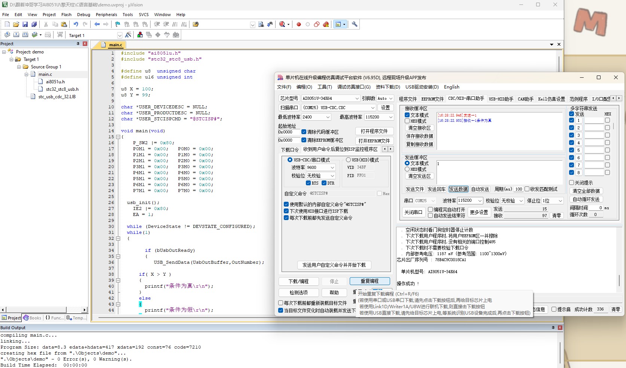626x368 pixels.
Task: Insert a breakpoint with red circle icon
Action: click(299, 24)
